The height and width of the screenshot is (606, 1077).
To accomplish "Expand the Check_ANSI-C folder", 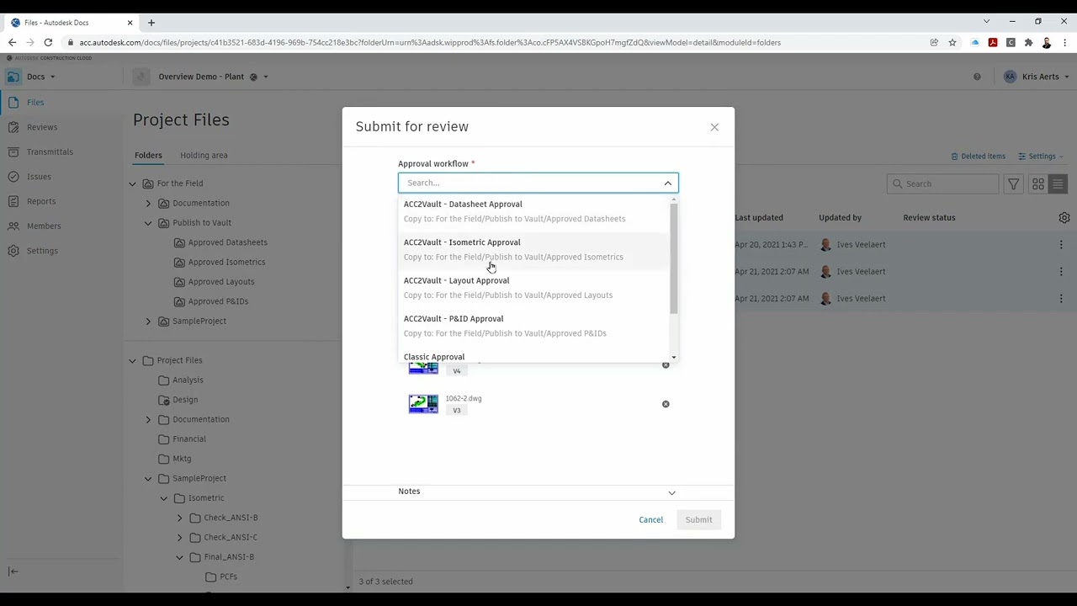I will point(179,538).
